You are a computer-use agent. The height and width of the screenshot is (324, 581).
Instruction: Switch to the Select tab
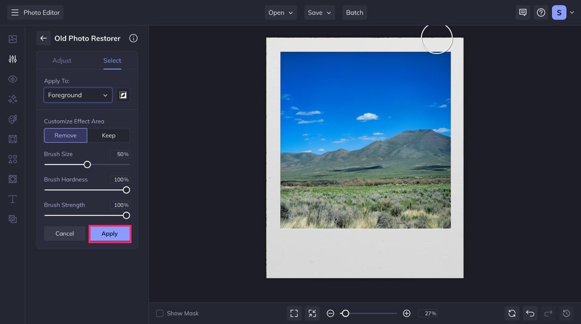click(x=112, y=60)
